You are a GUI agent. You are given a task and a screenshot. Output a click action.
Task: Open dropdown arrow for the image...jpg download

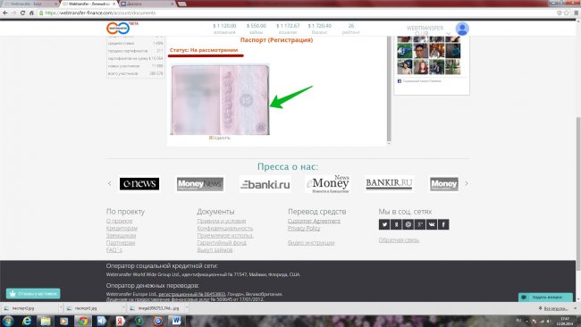[187, 307]
